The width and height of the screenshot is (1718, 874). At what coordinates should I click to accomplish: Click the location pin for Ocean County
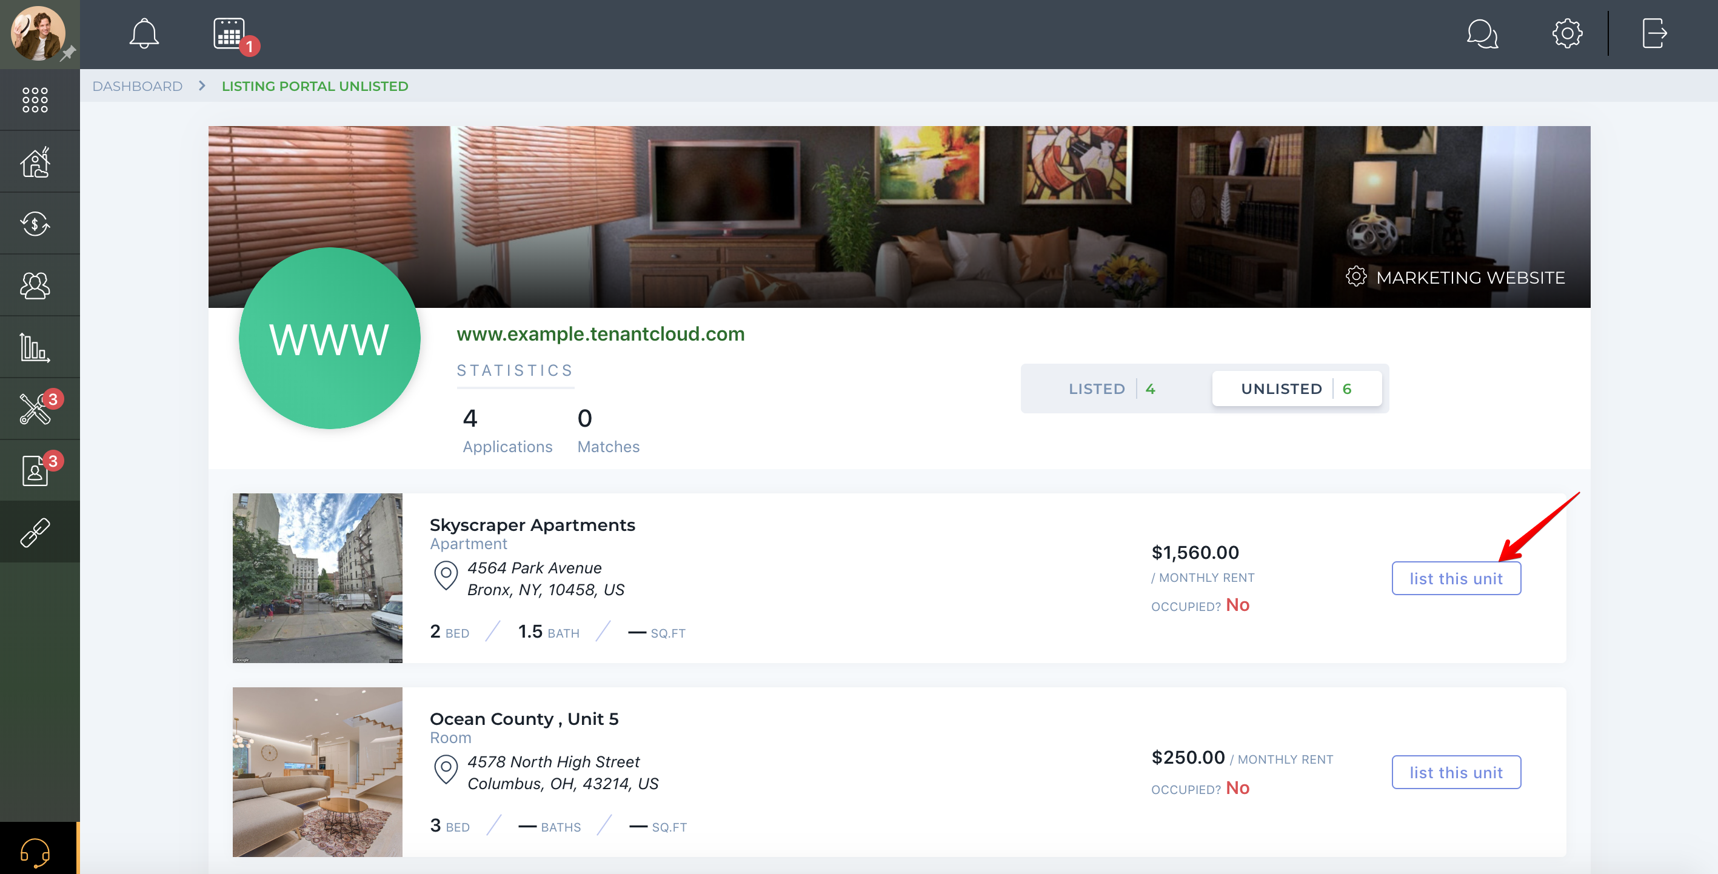pyautogui.click(x=446, y=769)
